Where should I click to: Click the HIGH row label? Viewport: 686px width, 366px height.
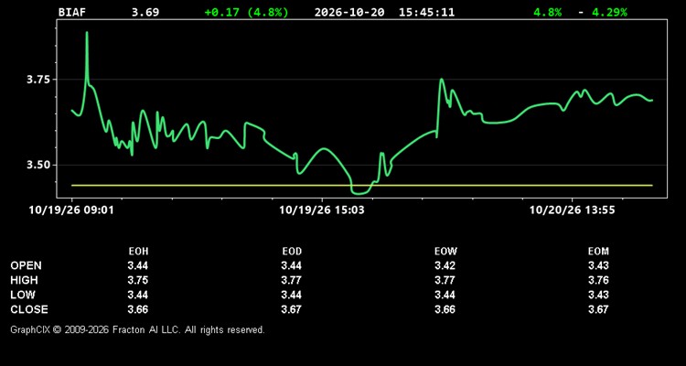coord(24,280)
